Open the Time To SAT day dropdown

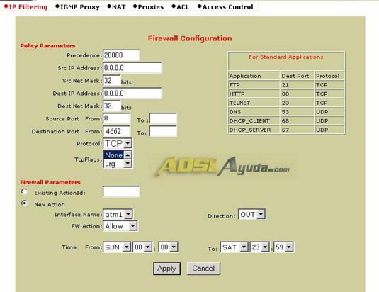pyautogui.click(x=234, y=247)
